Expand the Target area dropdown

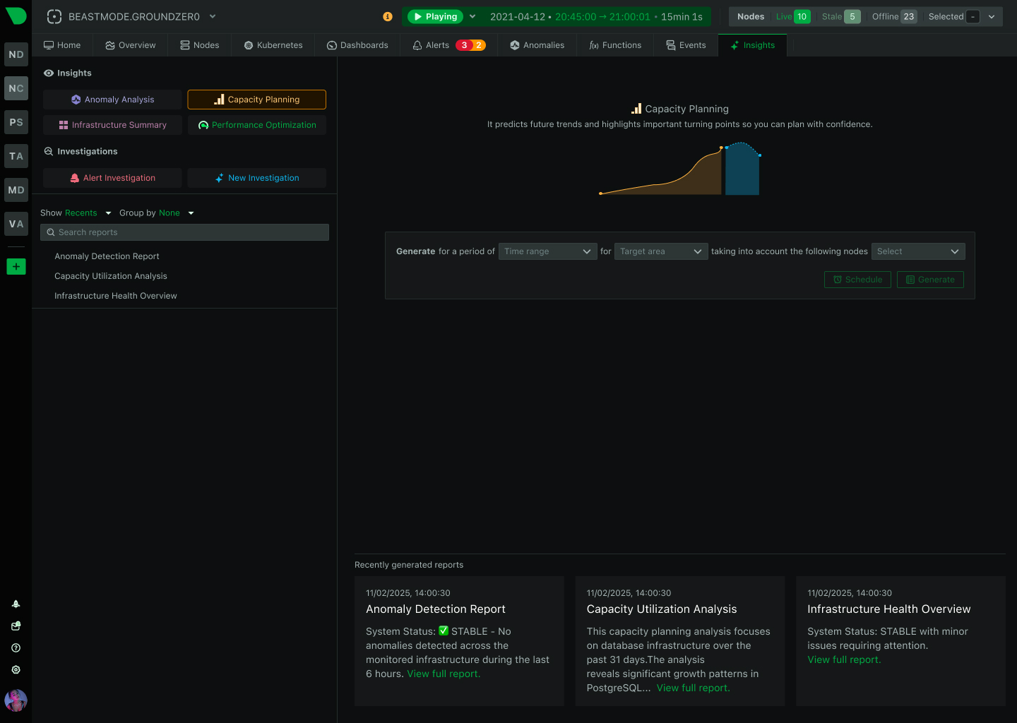[x=660, y=251]
